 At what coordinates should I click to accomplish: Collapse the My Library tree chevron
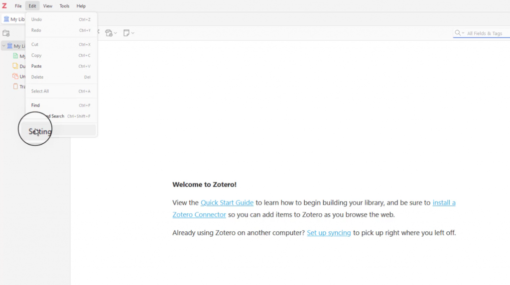point(4,46)
